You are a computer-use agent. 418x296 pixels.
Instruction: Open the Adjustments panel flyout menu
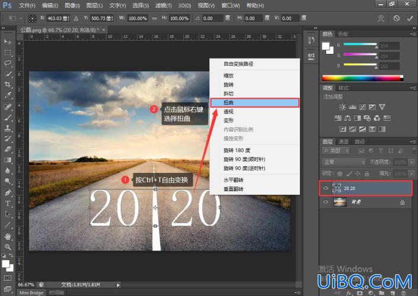[413, 88]
